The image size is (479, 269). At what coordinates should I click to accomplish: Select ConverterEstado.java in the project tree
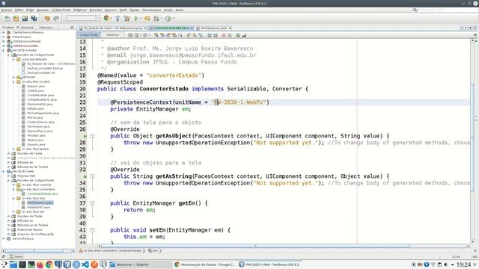click(x=43, y=194)
